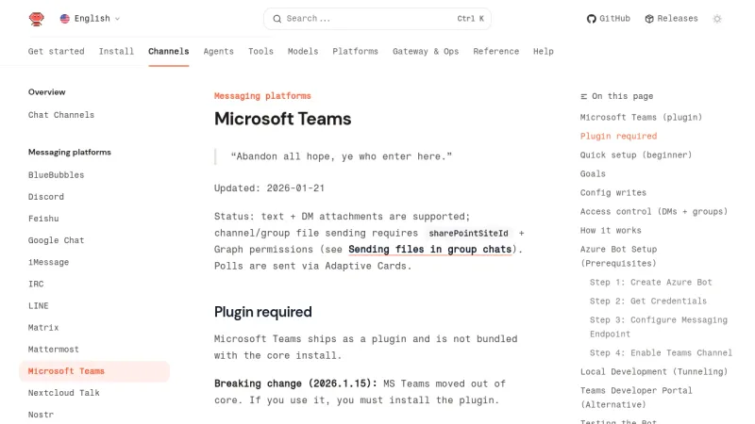Open the Discord sidebar page
The width and height of the screenshot is (755, 424).
[46, 197]
